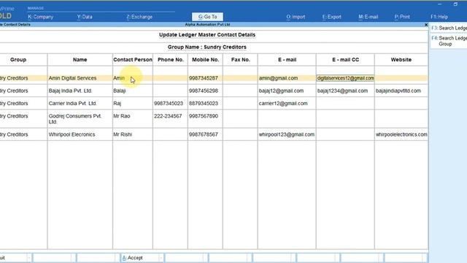Click mobile number 8879345023
Image resolution: width=467 pixels, height=263 pixels.
tap(204, 104)
